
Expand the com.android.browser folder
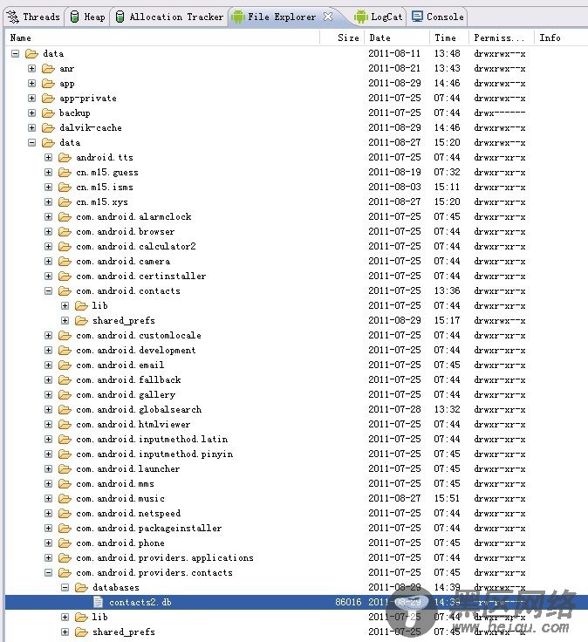[x=48, y=232]
